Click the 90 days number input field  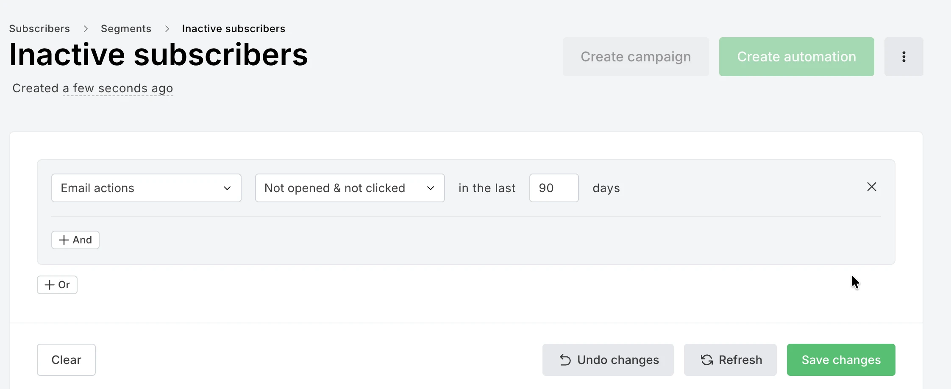pos(553,188)
